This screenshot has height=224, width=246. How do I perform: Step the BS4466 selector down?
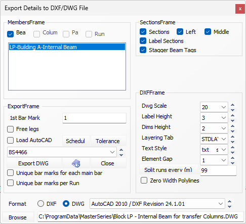pos(121,155)
